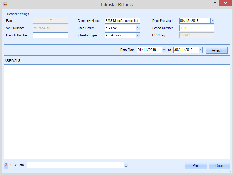234x175 pixels.
Task: Maximize the Intrastat Returns window
Action: click(x=215, y=4)
